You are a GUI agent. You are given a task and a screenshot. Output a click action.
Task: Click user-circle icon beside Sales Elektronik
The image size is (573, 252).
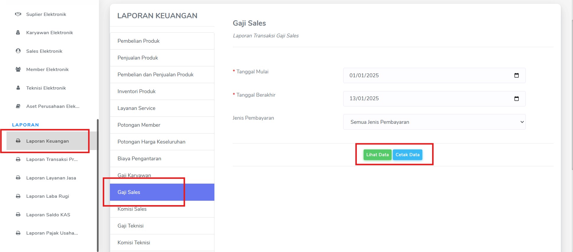tap(18, 51)
